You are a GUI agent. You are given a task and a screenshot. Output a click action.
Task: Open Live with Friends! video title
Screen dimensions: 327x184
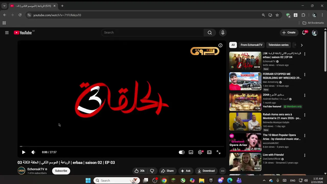pos(273,155)
